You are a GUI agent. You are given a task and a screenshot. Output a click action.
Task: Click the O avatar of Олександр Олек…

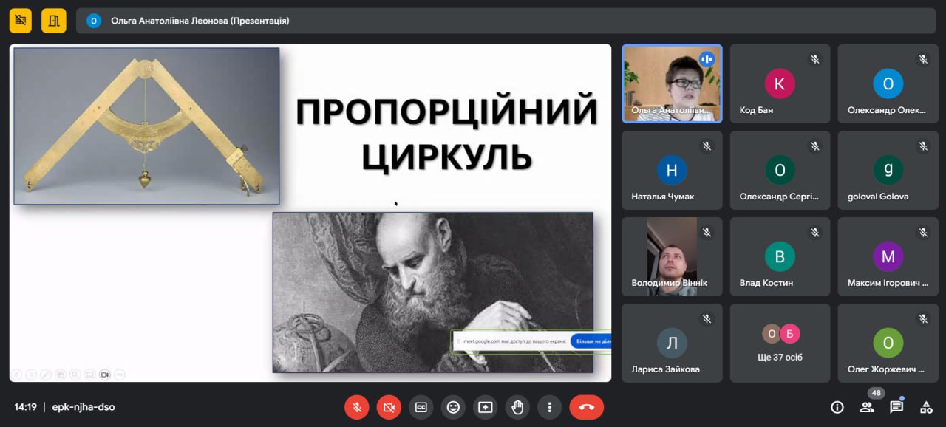coord(888,83)
